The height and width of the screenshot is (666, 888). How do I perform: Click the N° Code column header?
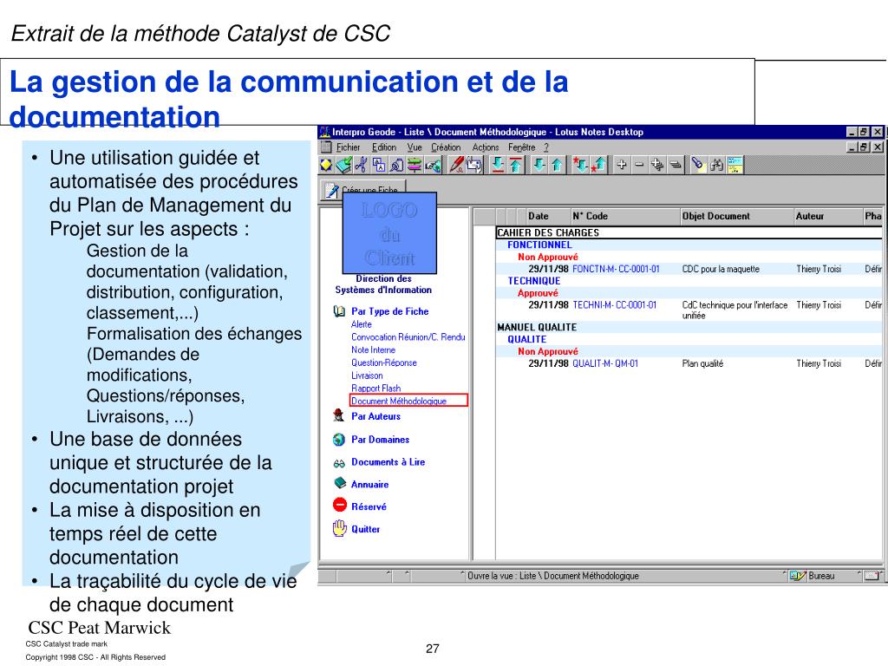click(625, 216)
